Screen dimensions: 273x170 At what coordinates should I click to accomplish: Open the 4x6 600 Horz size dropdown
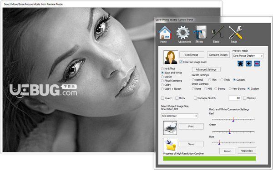pos(180,116)
